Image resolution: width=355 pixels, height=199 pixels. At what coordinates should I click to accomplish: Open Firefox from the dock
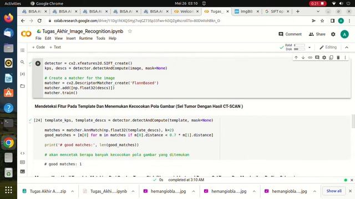pyautogui.click(x=9, y=18)
